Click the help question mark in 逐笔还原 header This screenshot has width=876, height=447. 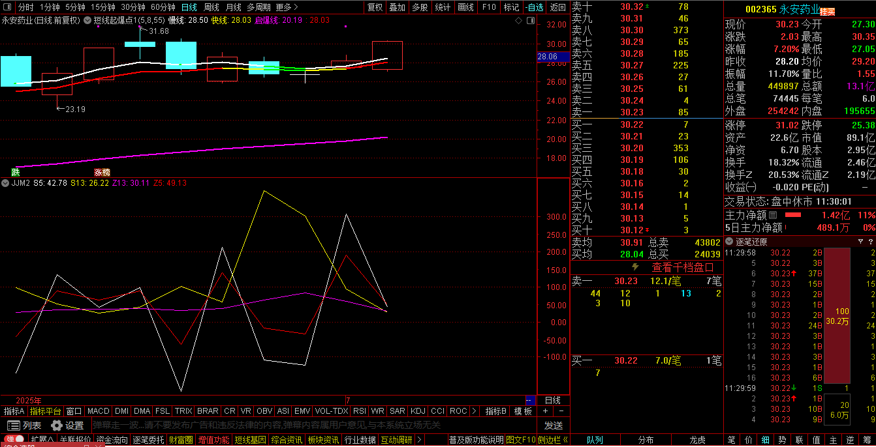[x=870, y=242]
